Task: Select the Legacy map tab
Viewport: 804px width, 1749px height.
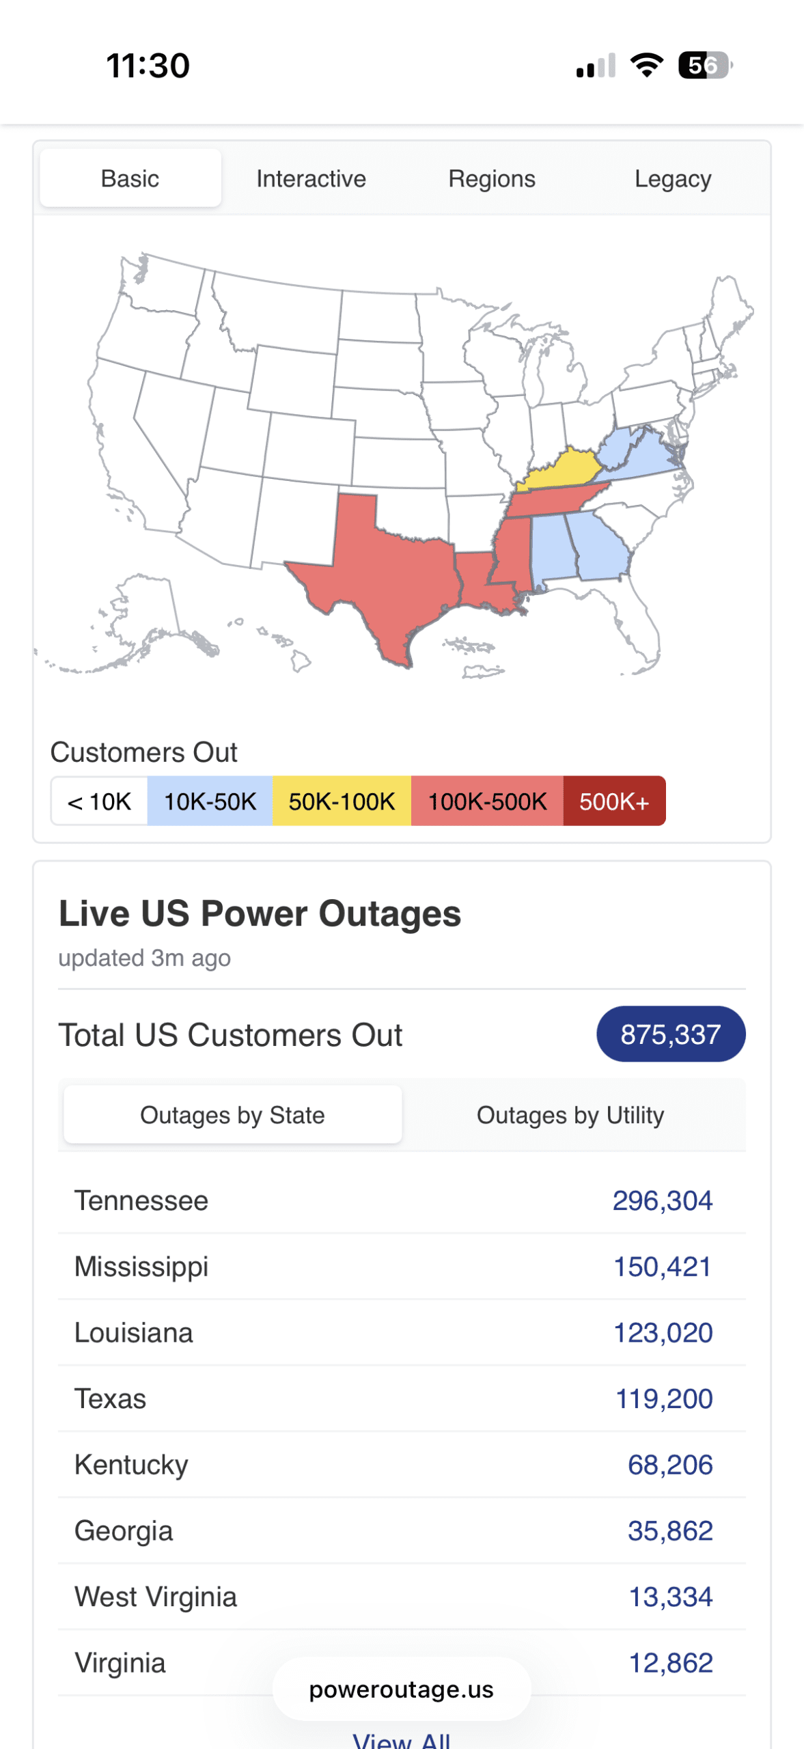Action: click(672, 179)
